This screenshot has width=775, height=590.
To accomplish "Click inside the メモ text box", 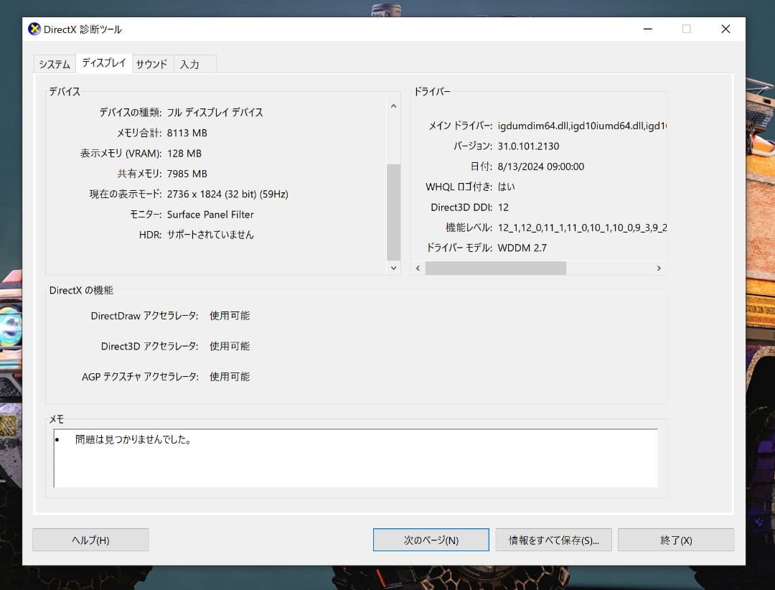I will [355, 458].
